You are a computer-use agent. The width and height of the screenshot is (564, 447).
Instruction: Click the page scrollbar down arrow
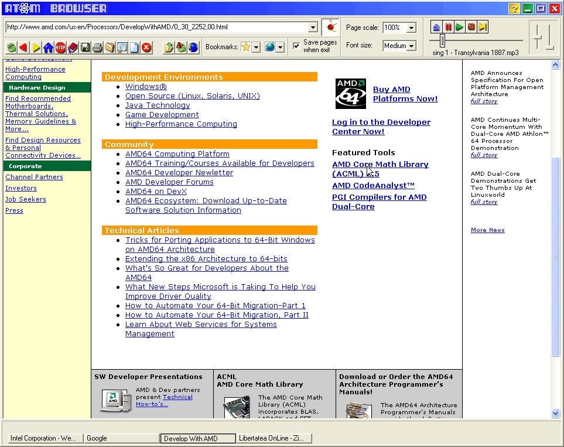click(x=555, y=414)
